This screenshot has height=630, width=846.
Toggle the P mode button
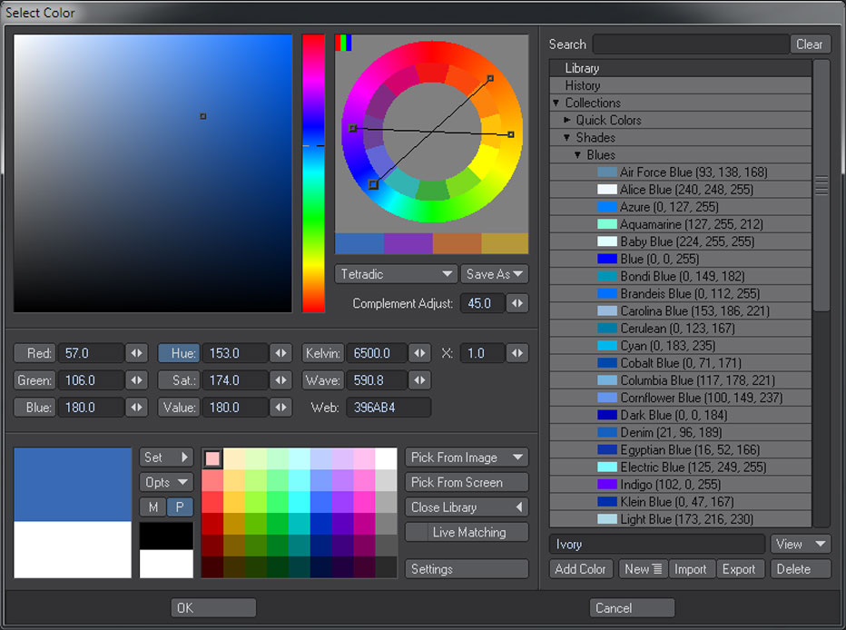pos(179,507)
